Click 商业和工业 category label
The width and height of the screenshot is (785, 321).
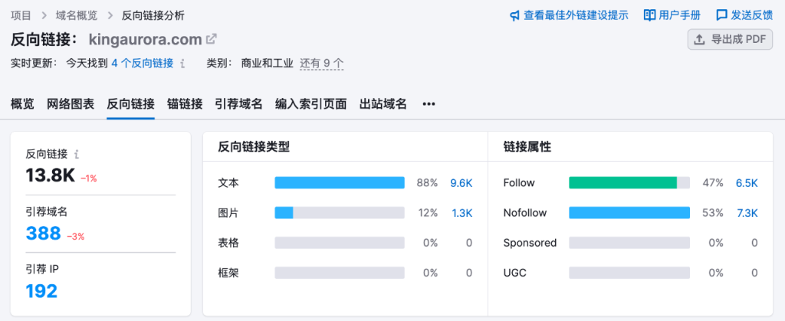click(267, 64)
